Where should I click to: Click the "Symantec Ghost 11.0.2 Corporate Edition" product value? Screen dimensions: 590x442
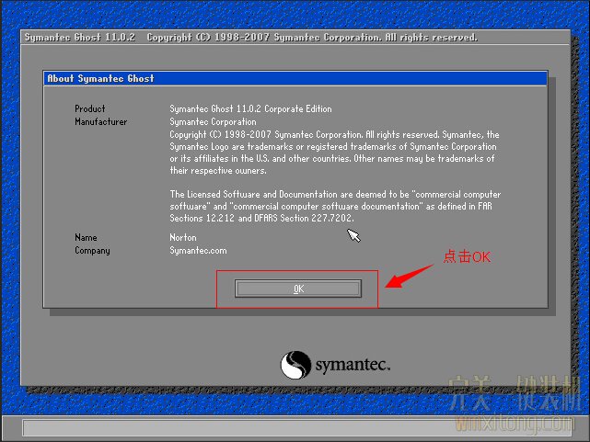250,109
